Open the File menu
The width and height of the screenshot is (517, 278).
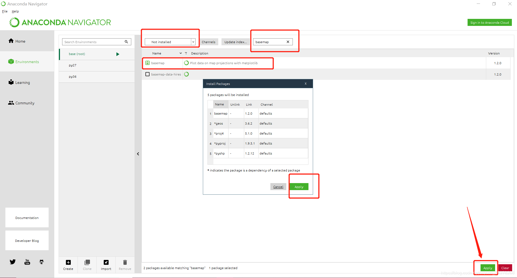click(x=5, y=11)
